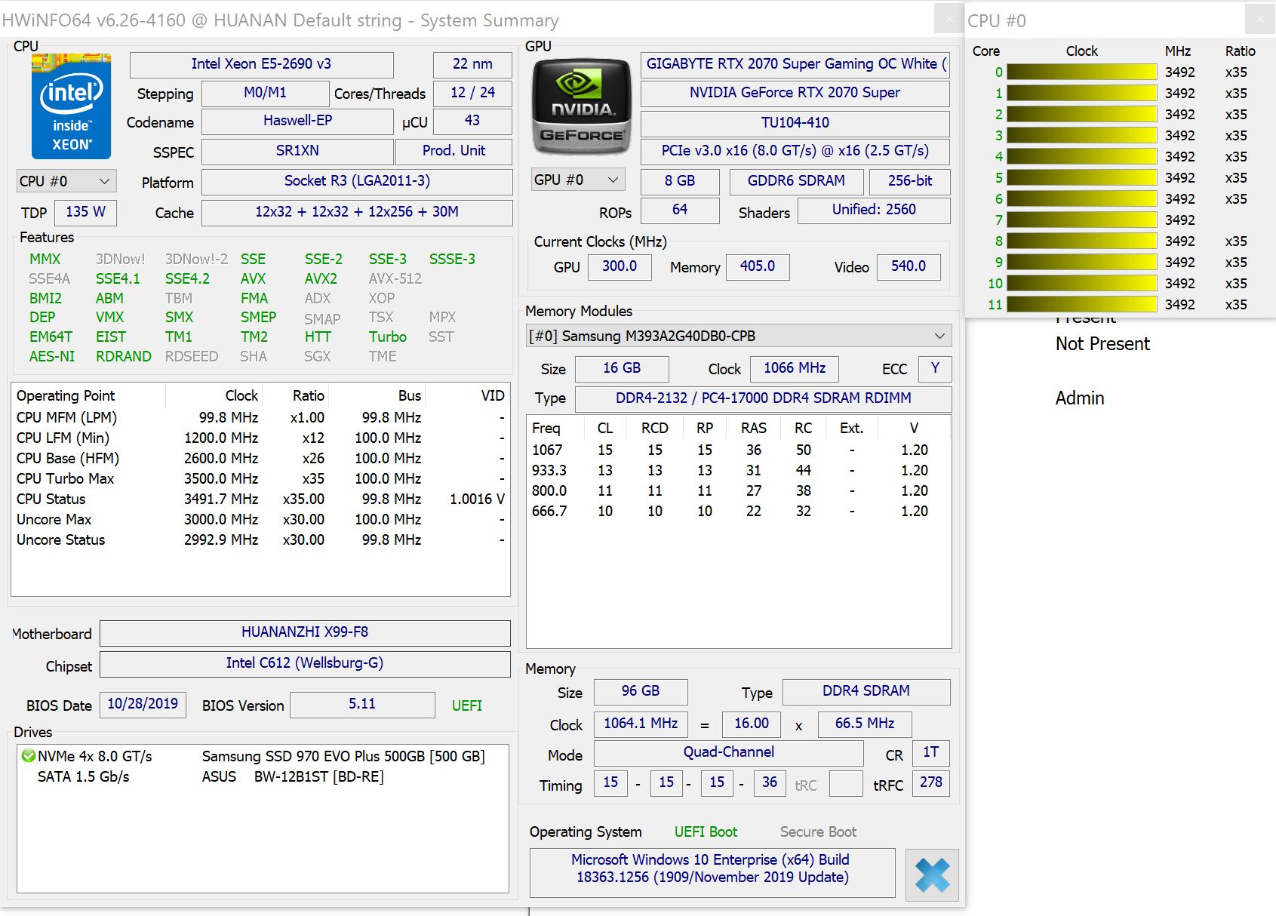The height and width of the screenshot is (916, 1276).
Task: Expand the Samsung M393A2G40DB0-CPB memory module list
Action: pyautogui.click(x=739, y=336)
